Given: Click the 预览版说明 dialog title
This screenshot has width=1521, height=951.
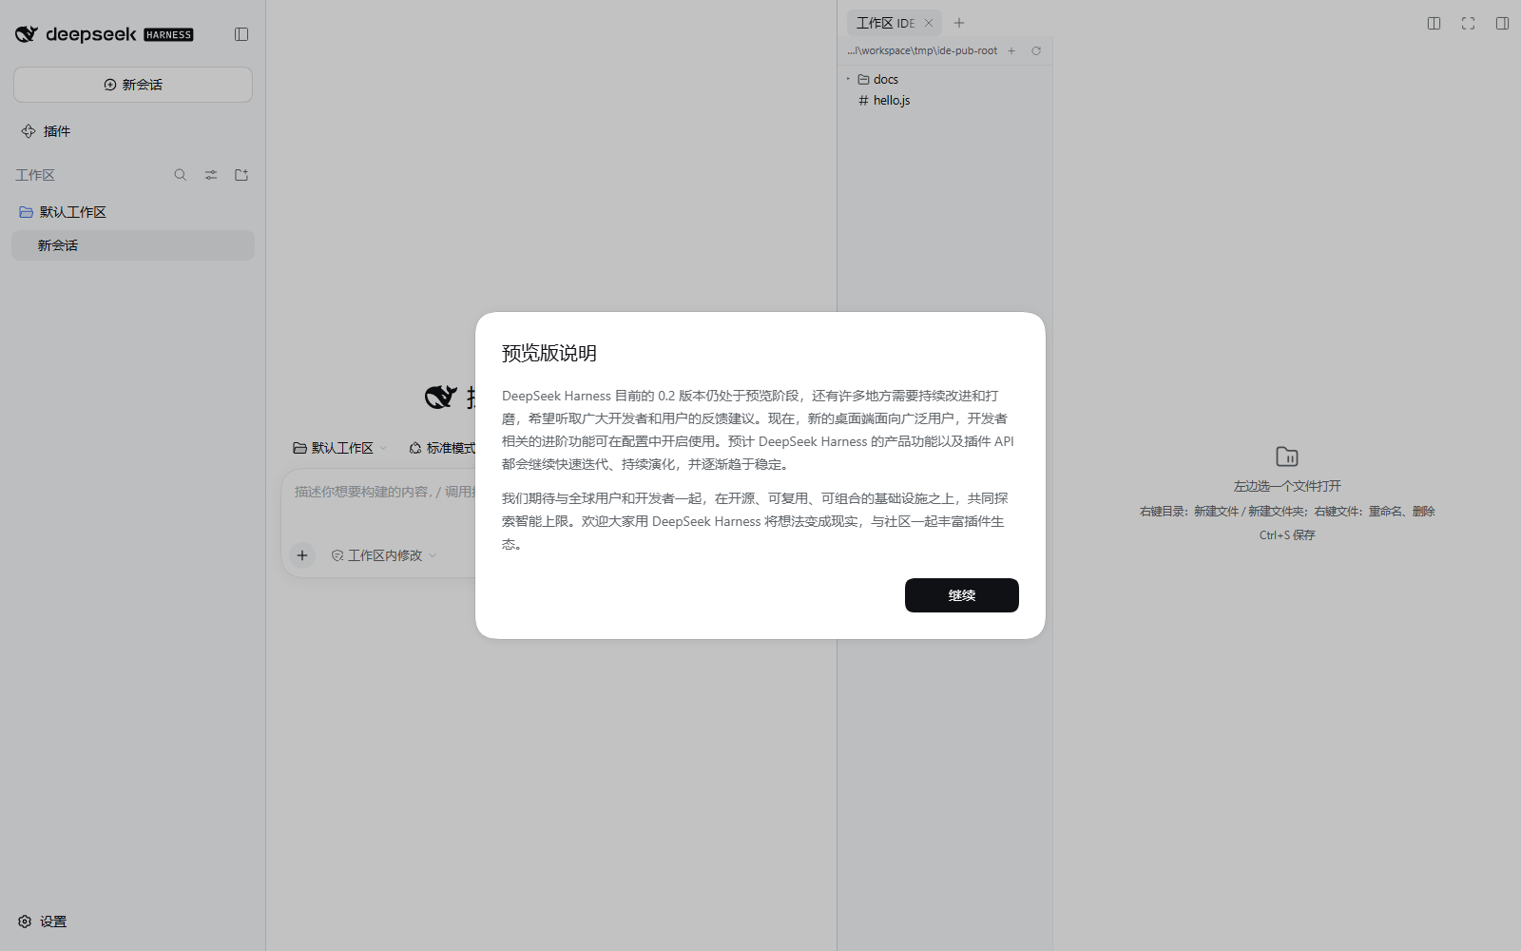Looking at the screenshot, I should pos(549,353).
